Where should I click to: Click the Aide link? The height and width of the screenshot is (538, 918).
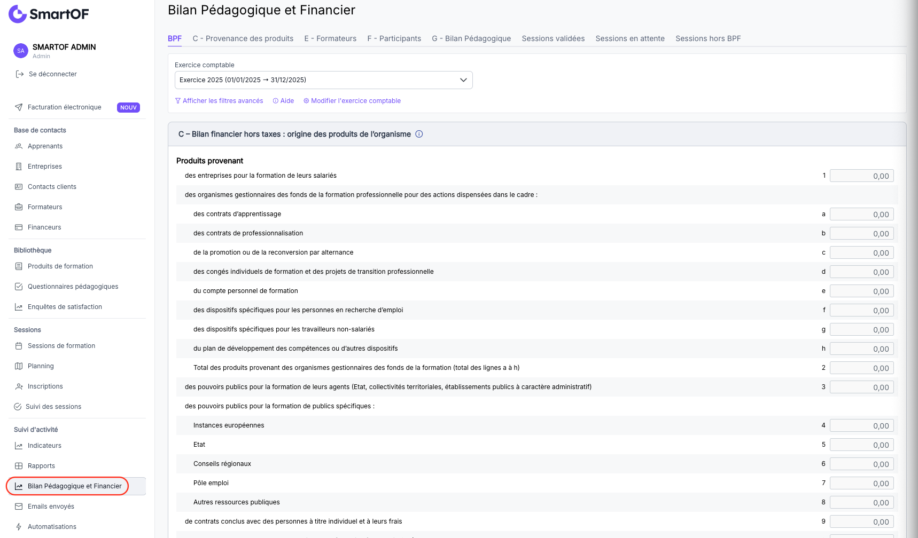[283, 101]
